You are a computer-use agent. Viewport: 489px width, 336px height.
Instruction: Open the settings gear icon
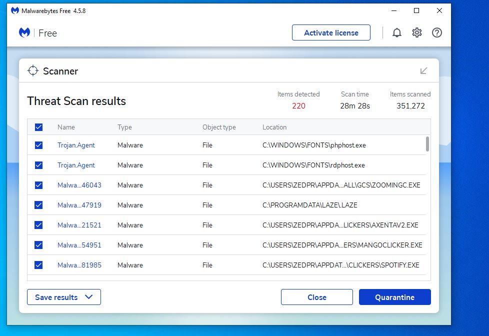416,33
